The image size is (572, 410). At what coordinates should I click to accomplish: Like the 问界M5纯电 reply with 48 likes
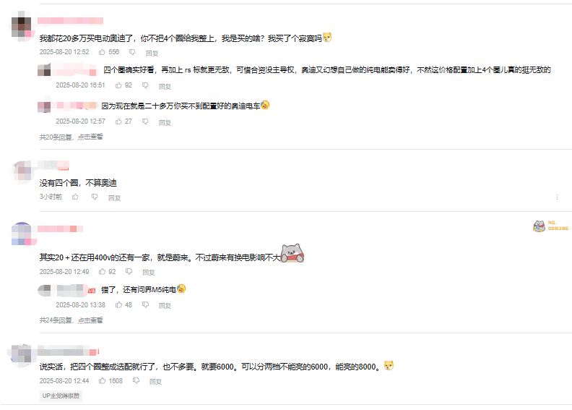(118, 305)
